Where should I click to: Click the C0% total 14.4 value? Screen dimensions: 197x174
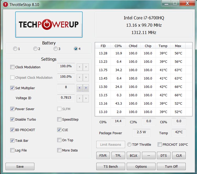118,121
